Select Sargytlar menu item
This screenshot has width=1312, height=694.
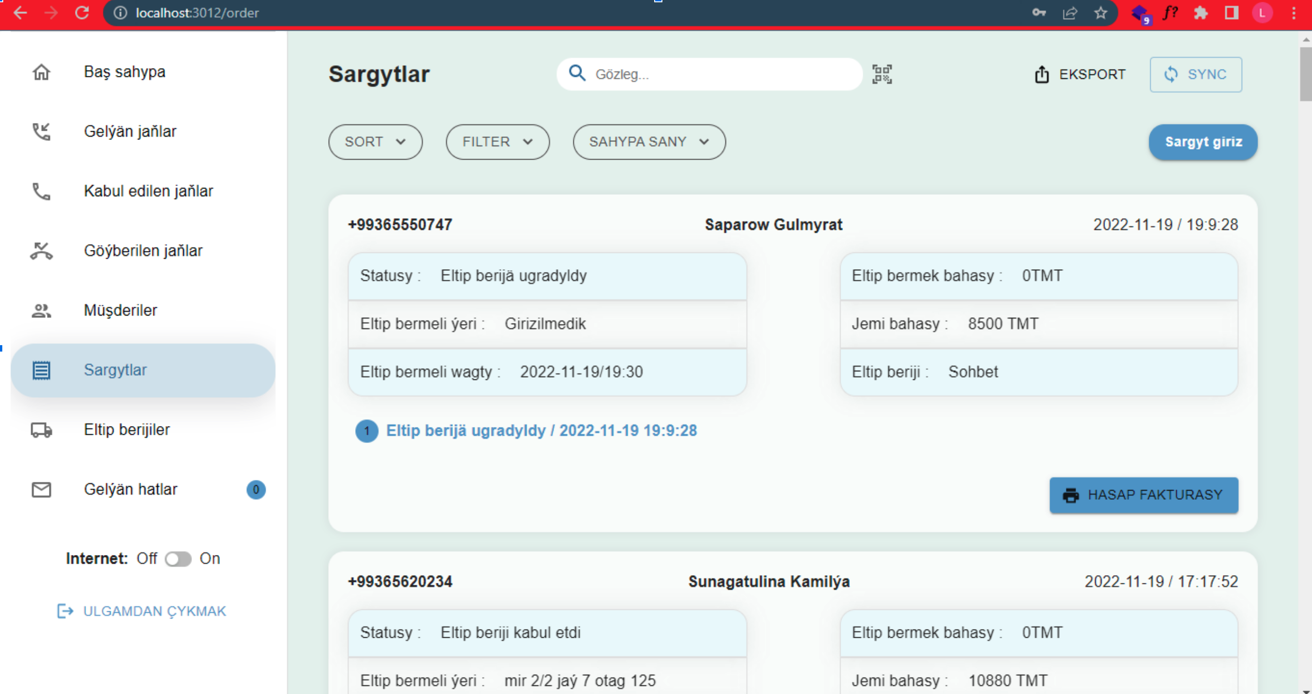pos(143,370)
